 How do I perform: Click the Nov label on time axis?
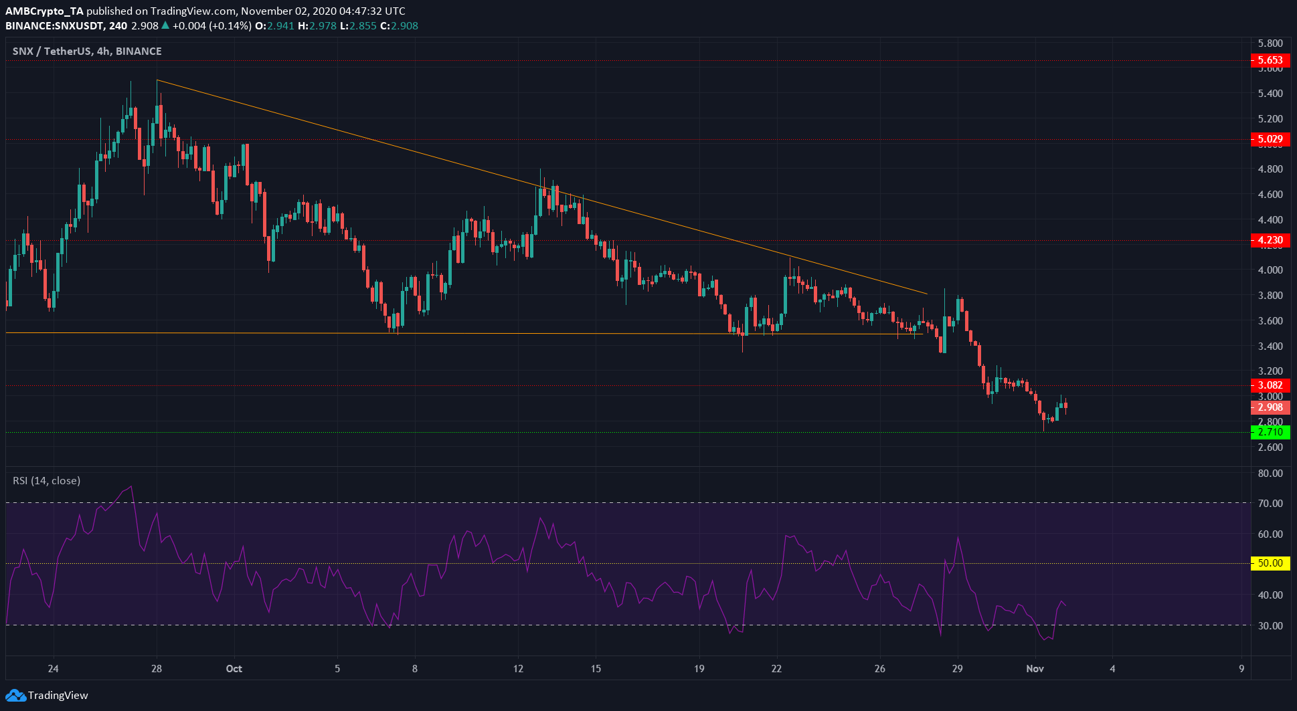(x=1035, y=669)
